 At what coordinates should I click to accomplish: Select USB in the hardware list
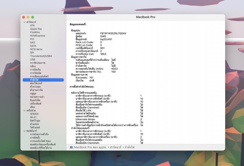[33, 60]
